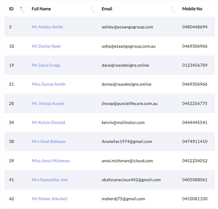Screen dimensions: 218x209
Task: Open Mr Jinoop Aussie entry
Action: point(48,104)
